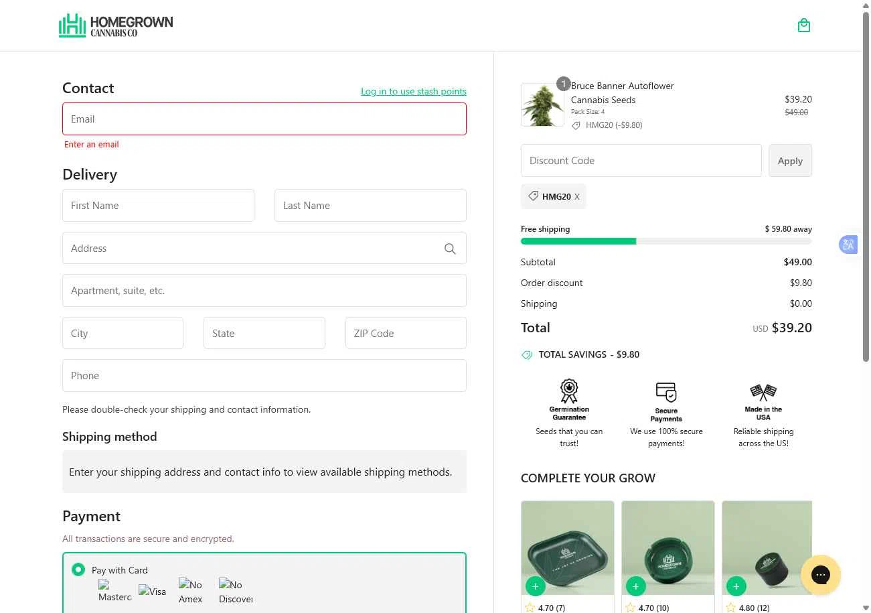Click the Mastercard payment logo
871x613 pixels.
point(115,591)
